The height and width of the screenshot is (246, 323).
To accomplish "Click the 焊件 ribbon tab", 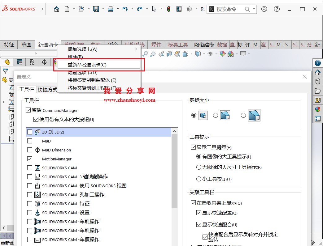I will point(156,45).
